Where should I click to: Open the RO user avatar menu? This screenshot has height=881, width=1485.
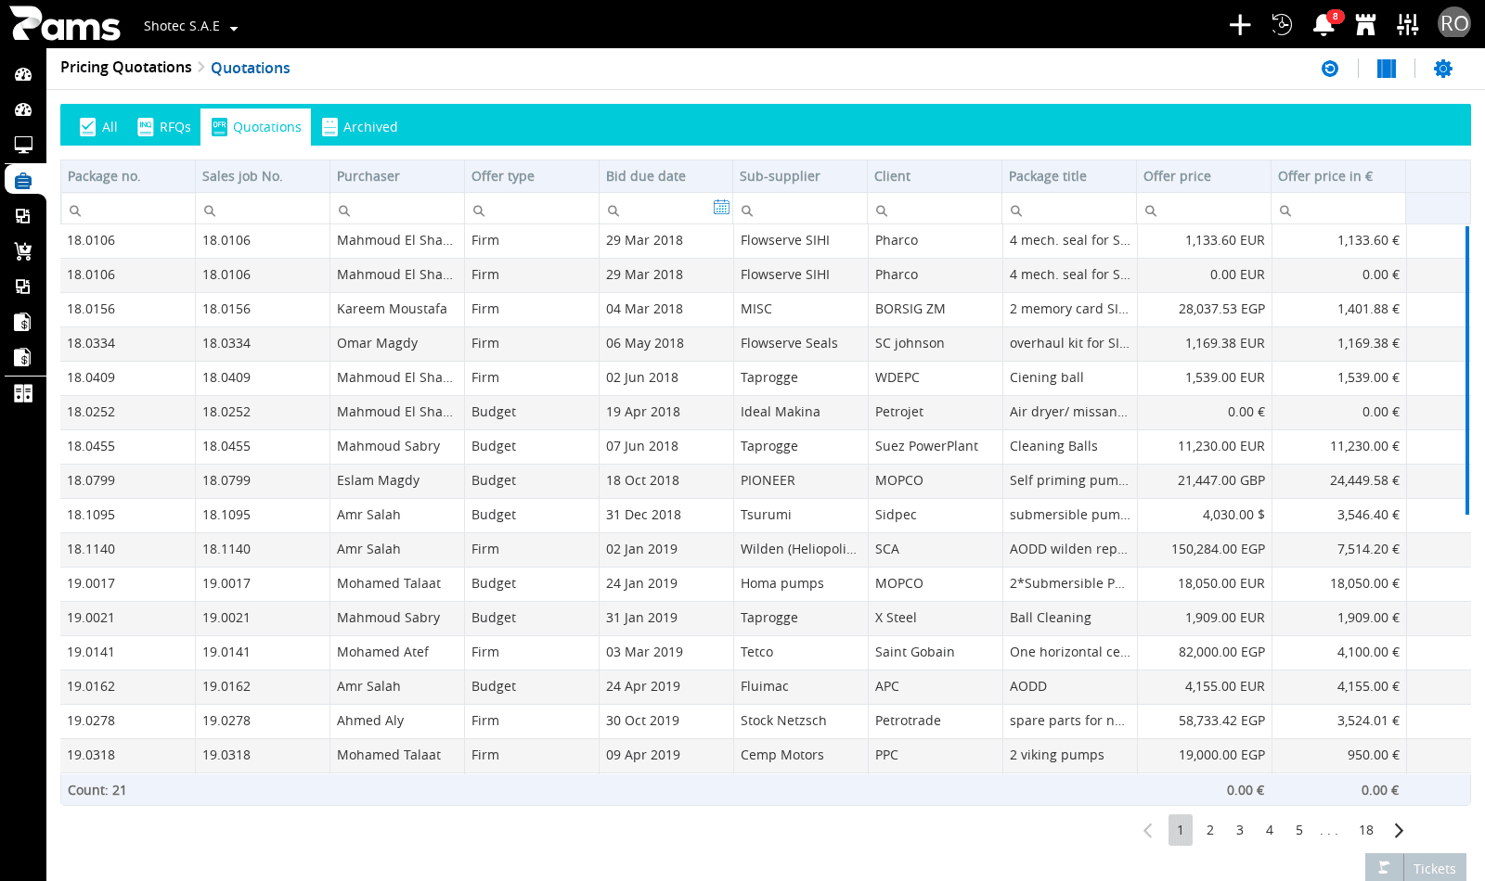tap(1453, 23)
